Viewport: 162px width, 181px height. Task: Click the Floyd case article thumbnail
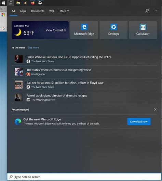click(x=18, y=85)
